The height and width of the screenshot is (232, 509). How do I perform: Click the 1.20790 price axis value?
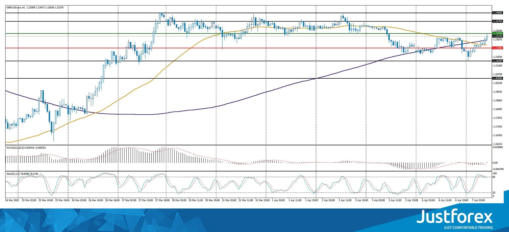[497, 74]
